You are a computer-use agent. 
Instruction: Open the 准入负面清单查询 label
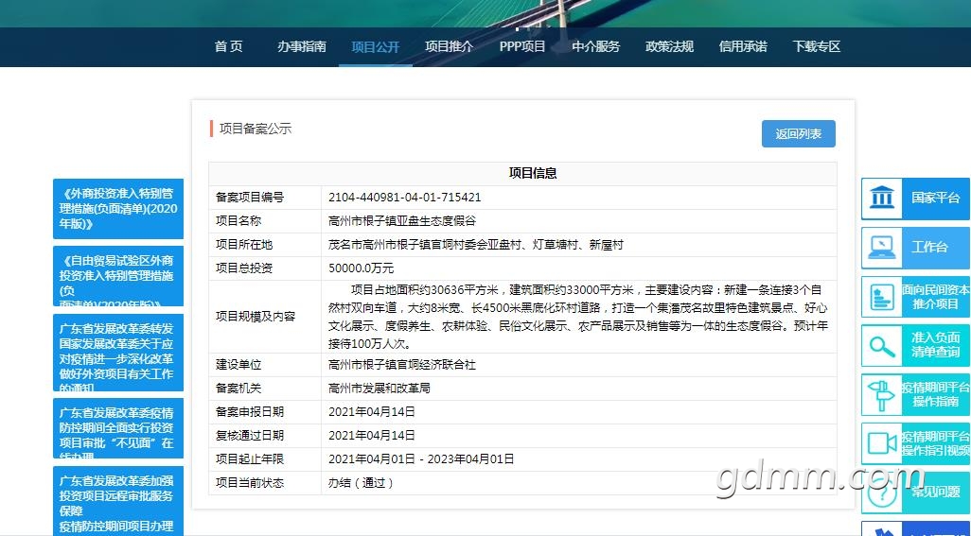point(935,344)
